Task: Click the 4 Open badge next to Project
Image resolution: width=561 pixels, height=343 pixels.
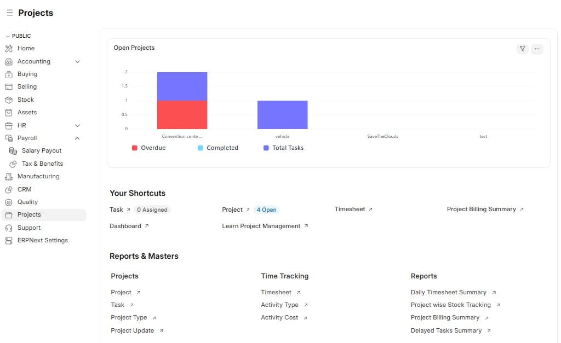Action: [267, 210]
